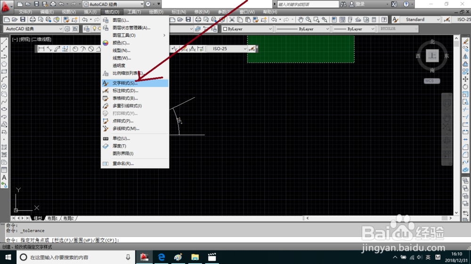Select the Revision Cloud tool

pos(4,94)
